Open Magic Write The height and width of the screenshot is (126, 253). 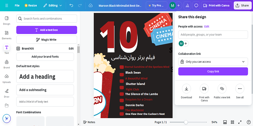pyautogui.click(x=46, y=40)
